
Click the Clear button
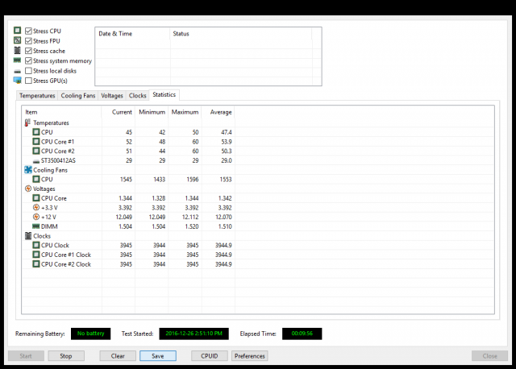tap(118, 356)
